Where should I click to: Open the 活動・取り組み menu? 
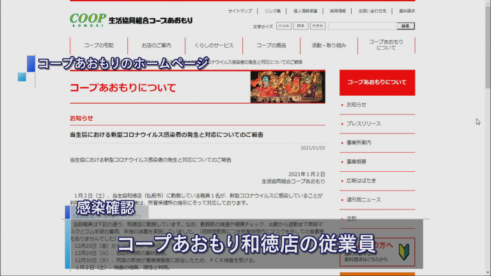coord(329,45)
